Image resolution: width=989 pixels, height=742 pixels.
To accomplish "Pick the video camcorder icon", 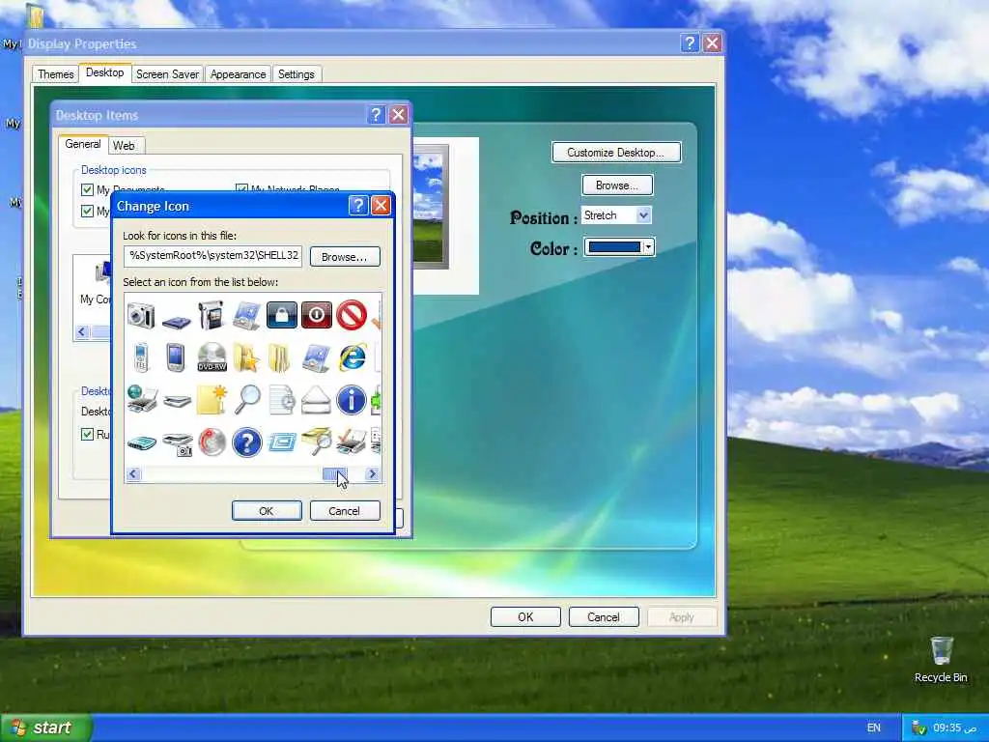I will point(211,315).
